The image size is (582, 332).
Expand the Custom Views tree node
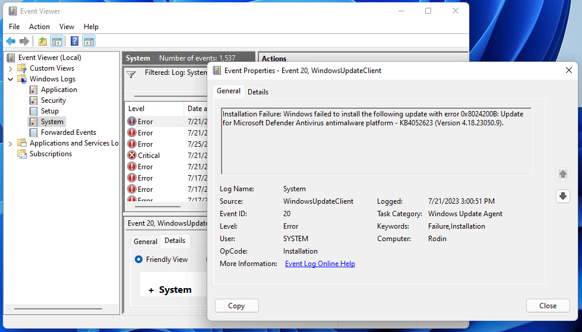click(11, 69)
